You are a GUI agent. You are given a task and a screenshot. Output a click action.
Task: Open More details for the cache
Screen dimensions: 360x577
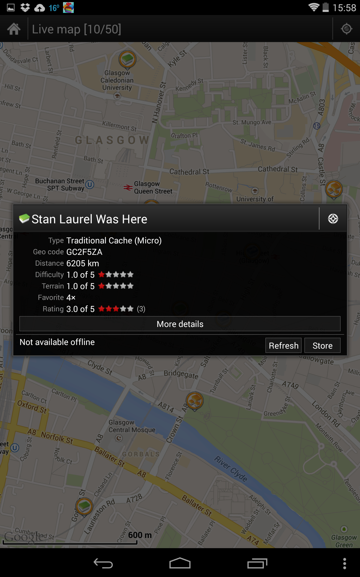180,324
